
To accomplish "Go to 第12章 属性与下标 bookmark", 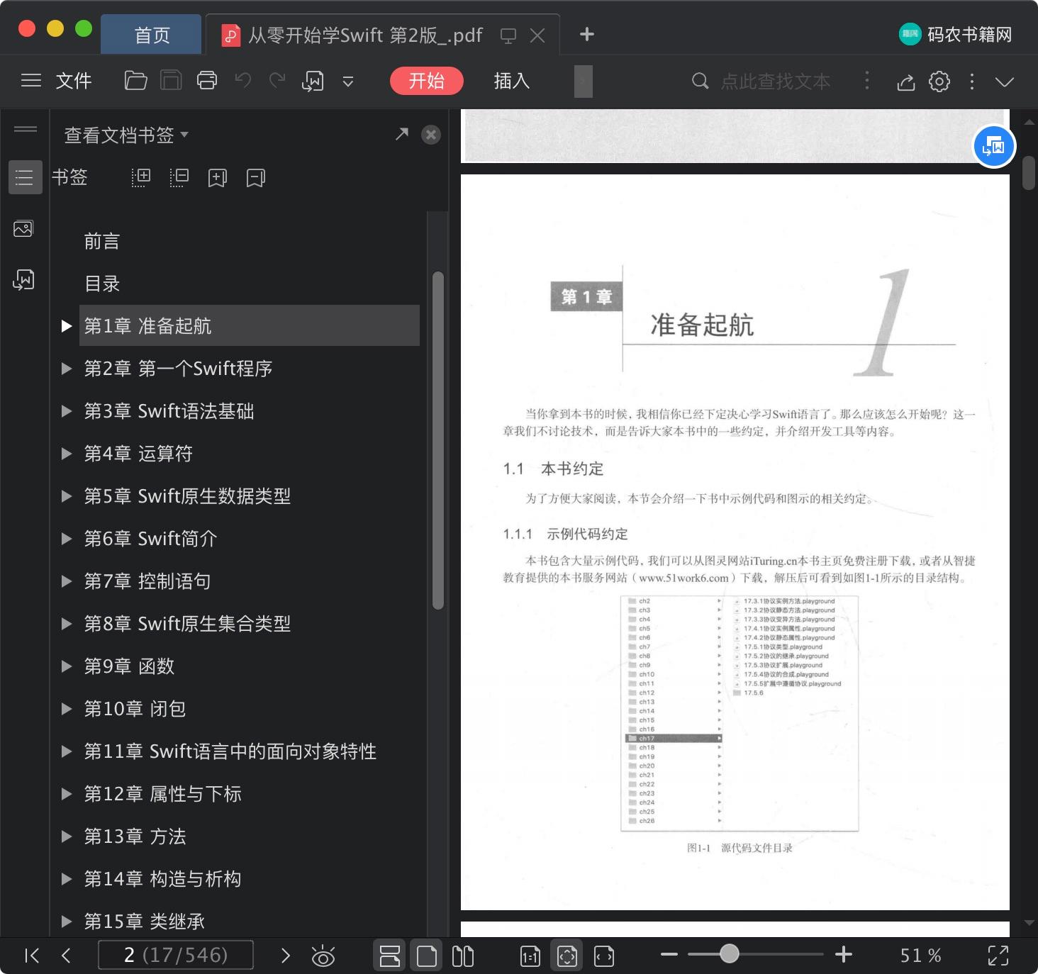I will pos(162,794).
